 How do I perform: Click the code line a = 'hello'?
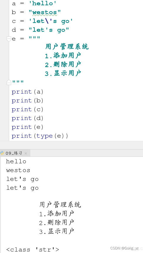coord(34,4)
